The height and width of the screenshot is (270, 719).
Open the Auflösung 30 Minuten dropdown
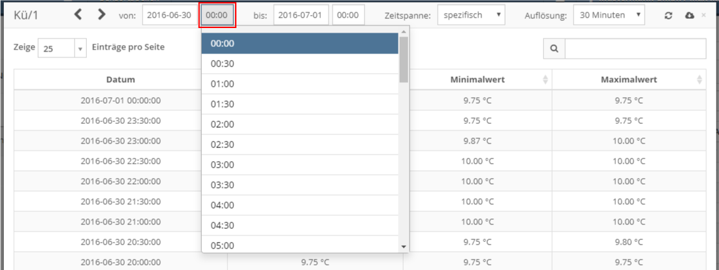pos(609,15)
